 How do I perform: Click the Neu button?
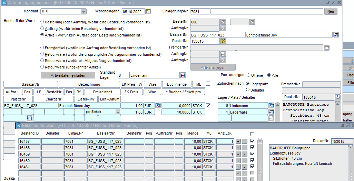(330, 11)
